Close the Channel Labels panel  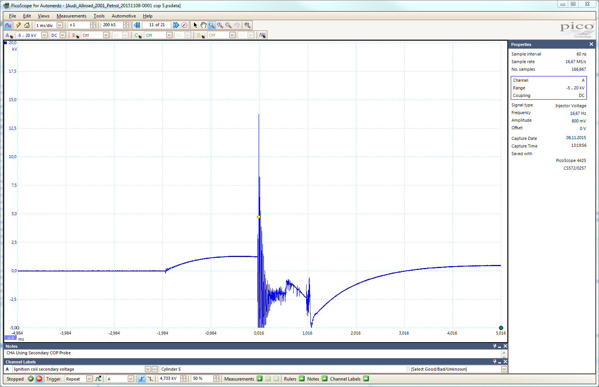click(505, 362)
